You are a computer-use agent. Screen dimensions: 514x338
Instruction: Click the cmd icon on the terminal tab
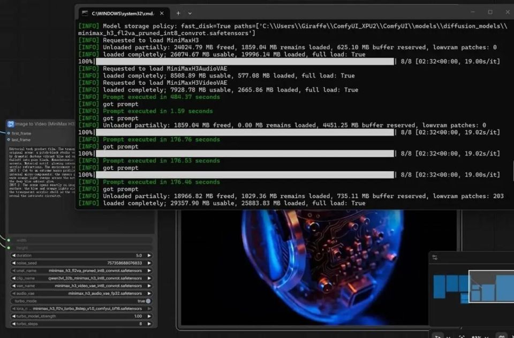tap(85, 13)
